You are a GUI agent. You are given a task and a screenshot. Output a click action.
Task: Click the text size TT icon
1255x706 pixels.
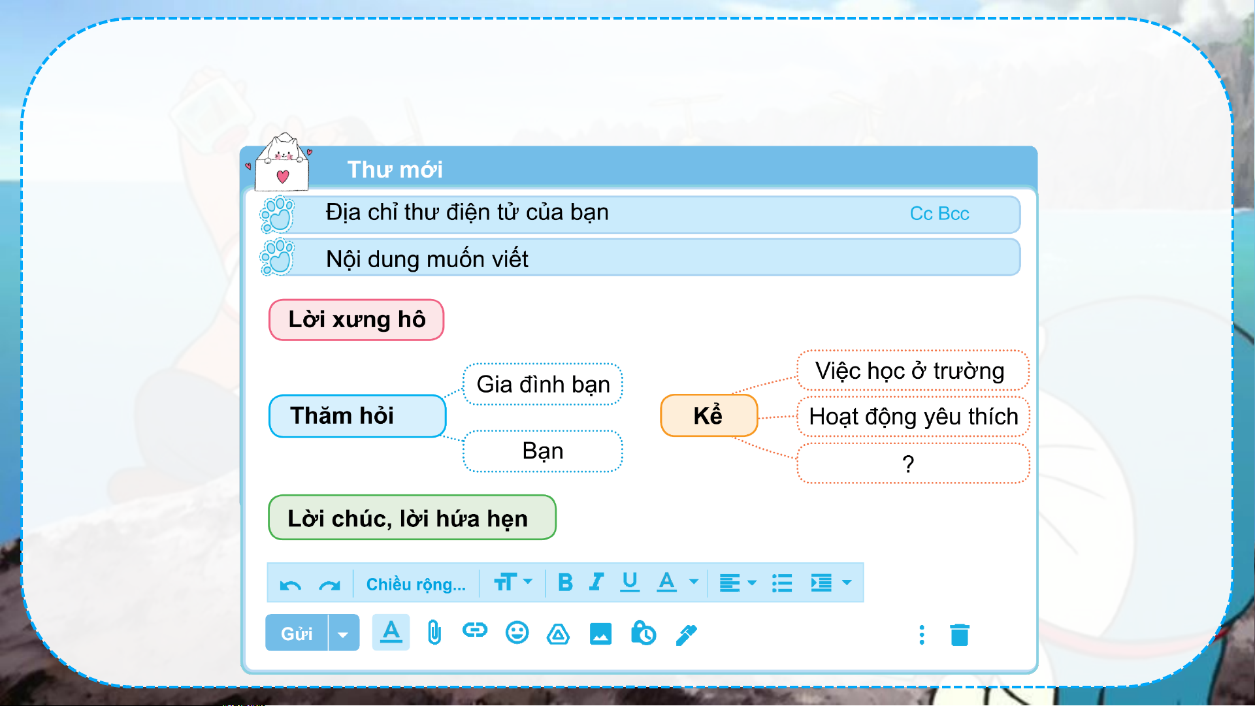click(505, 582)
